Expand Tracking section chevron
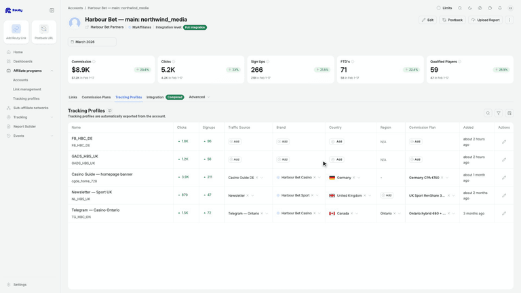Viewport: 521px width, 293px height. [52, 117]
